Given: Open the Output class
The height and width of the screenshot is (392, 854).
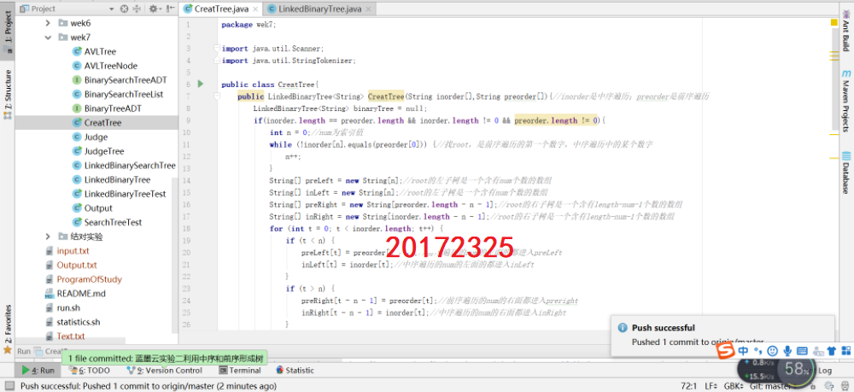Looking at the screenshot, I should 98,208.
